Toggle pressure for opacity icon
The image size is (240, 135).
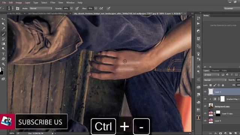[77, 8]
